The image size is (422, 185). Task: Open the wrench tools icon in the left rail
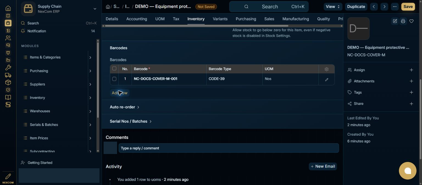pos(8,68)
